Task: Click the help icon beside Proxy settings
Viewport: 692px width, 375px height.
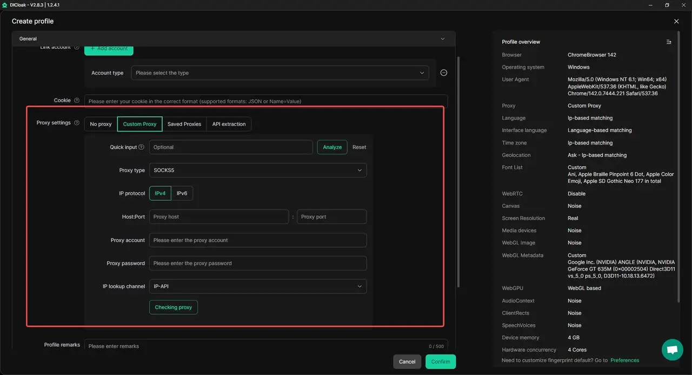Action: 76,123
